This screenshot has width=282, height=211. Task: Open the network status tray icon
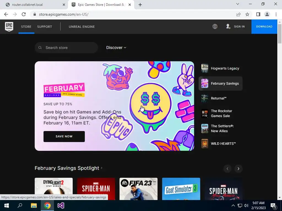point(240,206)
